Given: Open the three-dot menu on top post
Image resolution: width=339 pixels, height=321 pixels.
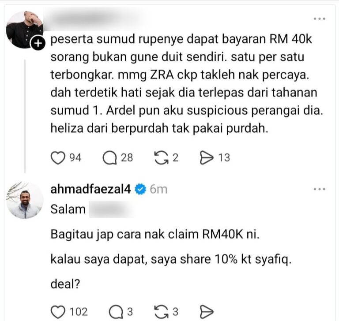Looking at the screenshot, I should tap(320, 19).
